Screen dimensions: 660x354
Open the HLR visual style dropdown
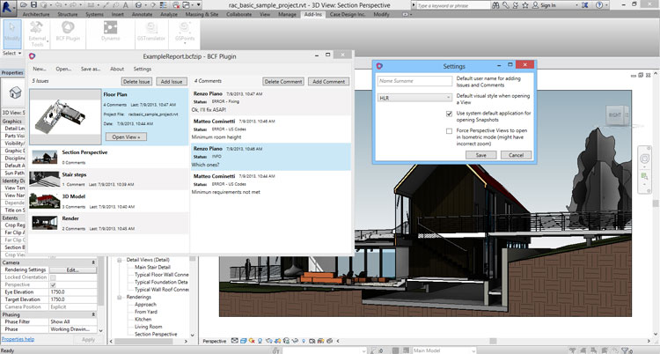click(414, 98)
